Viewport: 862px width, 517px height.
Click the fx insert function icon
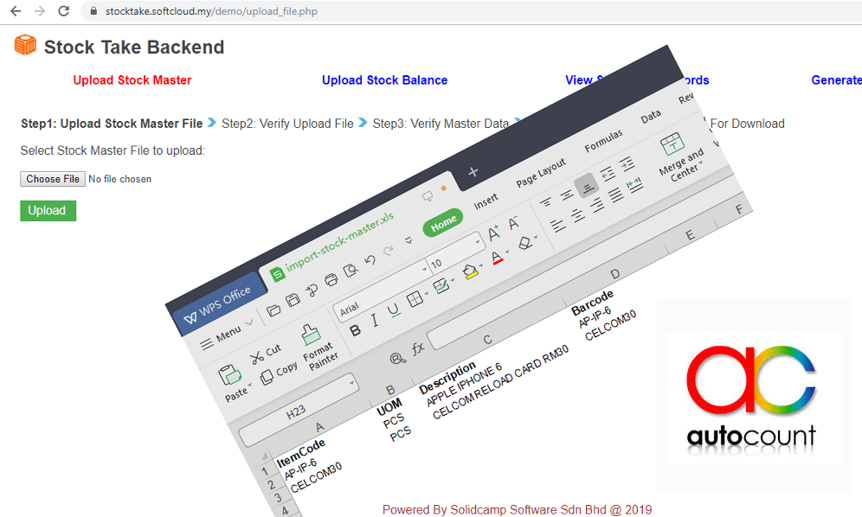[418, 348]
